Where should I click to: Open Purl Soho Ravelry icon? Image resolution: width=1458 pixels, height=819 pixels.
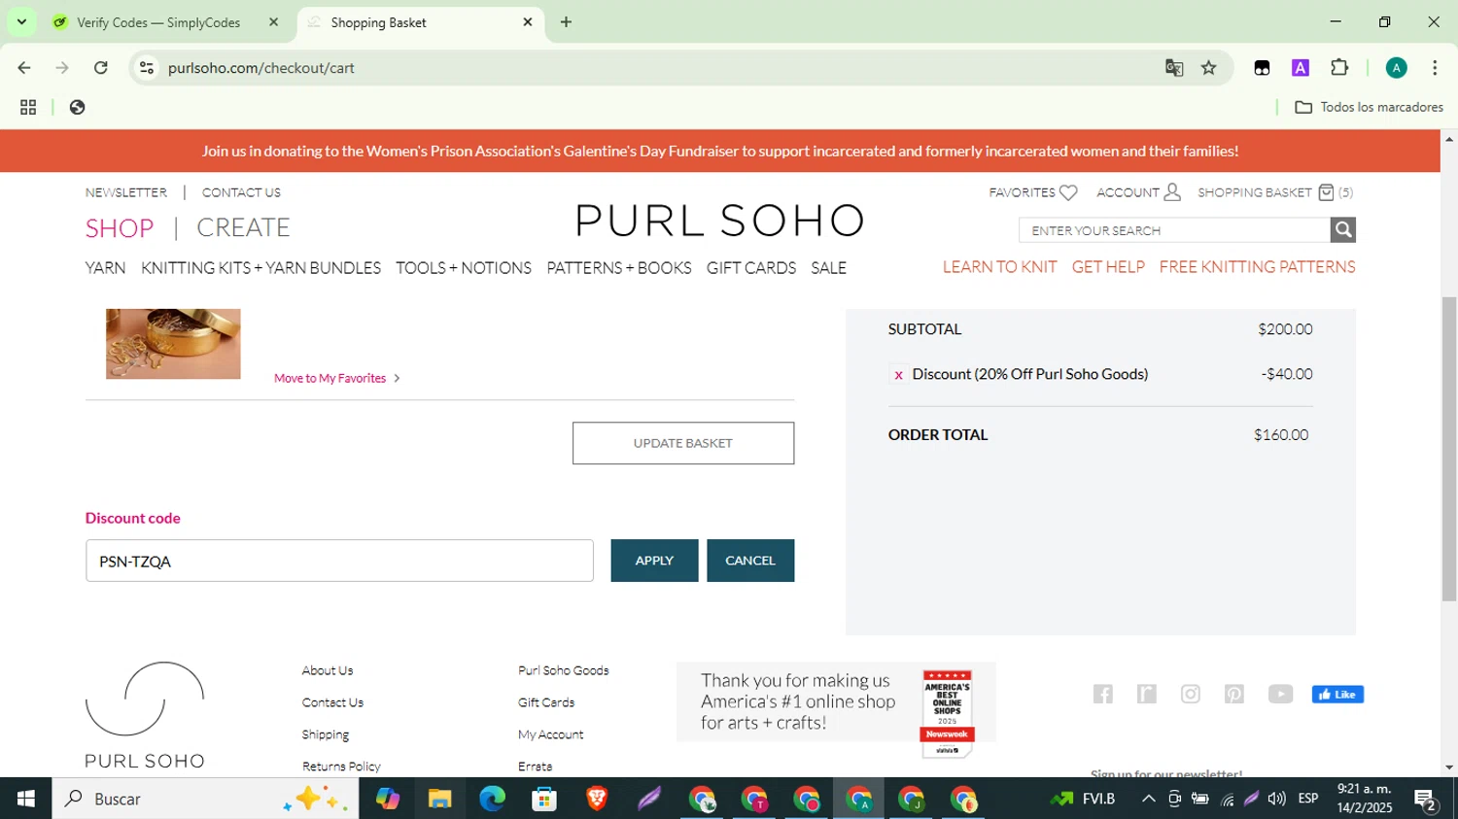pos(1147,694)
